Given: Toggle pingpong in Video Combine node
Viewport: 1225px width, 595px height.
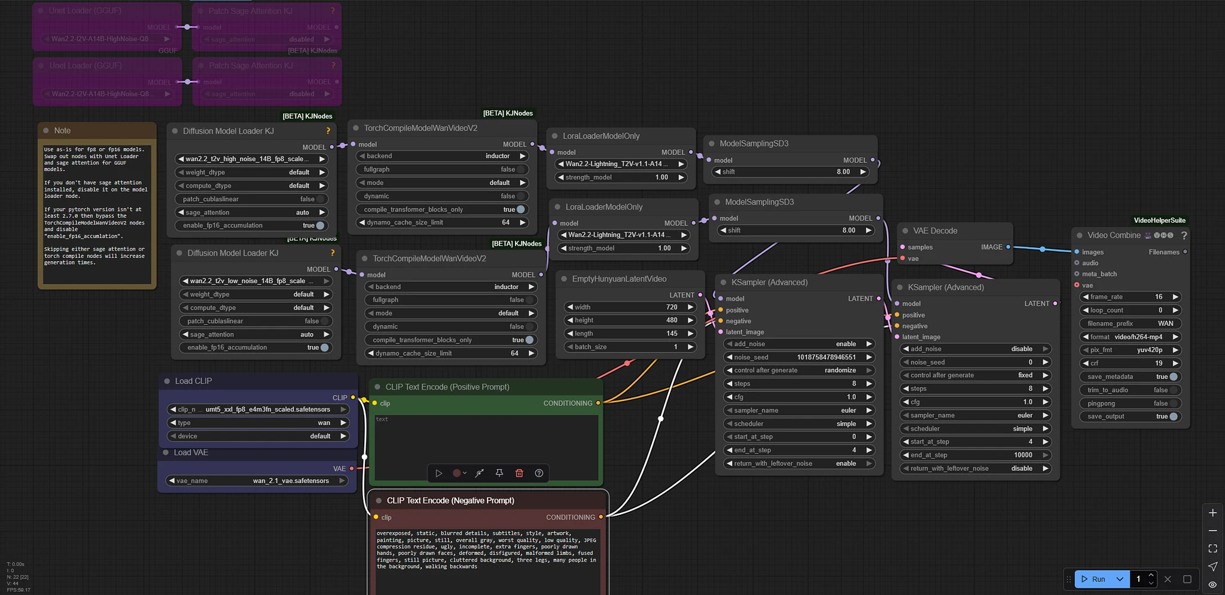Looking at the screenshot, I should (x=1173, y=403).
